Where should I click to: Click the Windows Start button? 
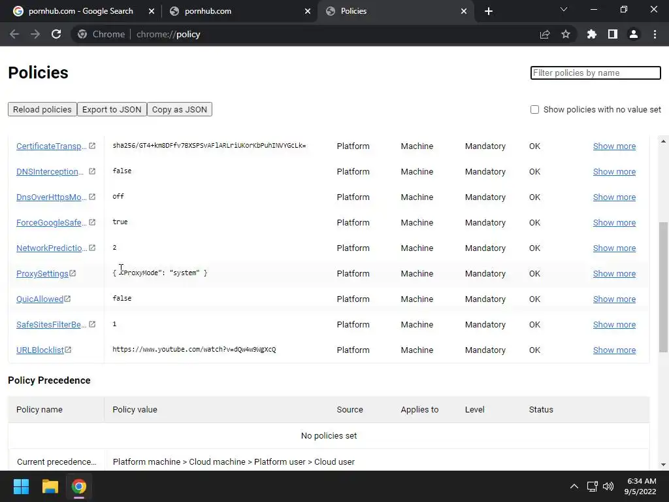(x=21, y=486)
